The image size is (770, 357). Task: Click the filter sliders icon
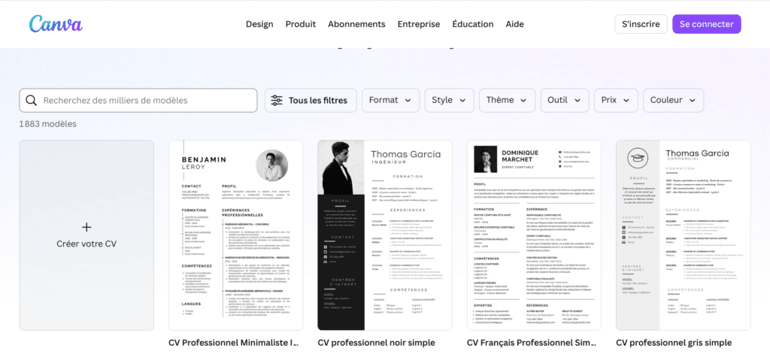tap(277, 100)
